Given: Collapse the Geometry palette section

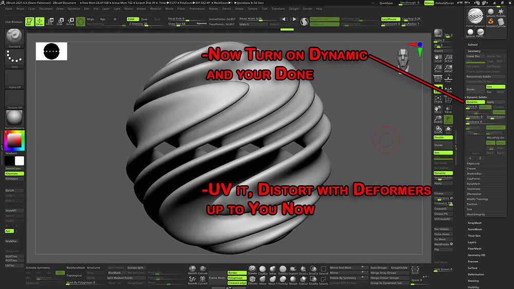Looking at the screenshot, I should (474, 51).
